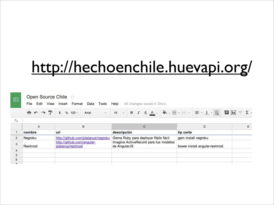This screenshot has width=274, height=205.
Task: Insert a comment icon
Action: [x=226, y=112]
